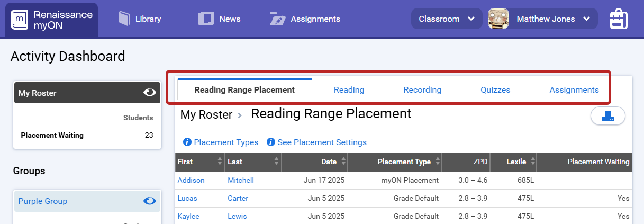Select My Roster panel header

[87, 93]
